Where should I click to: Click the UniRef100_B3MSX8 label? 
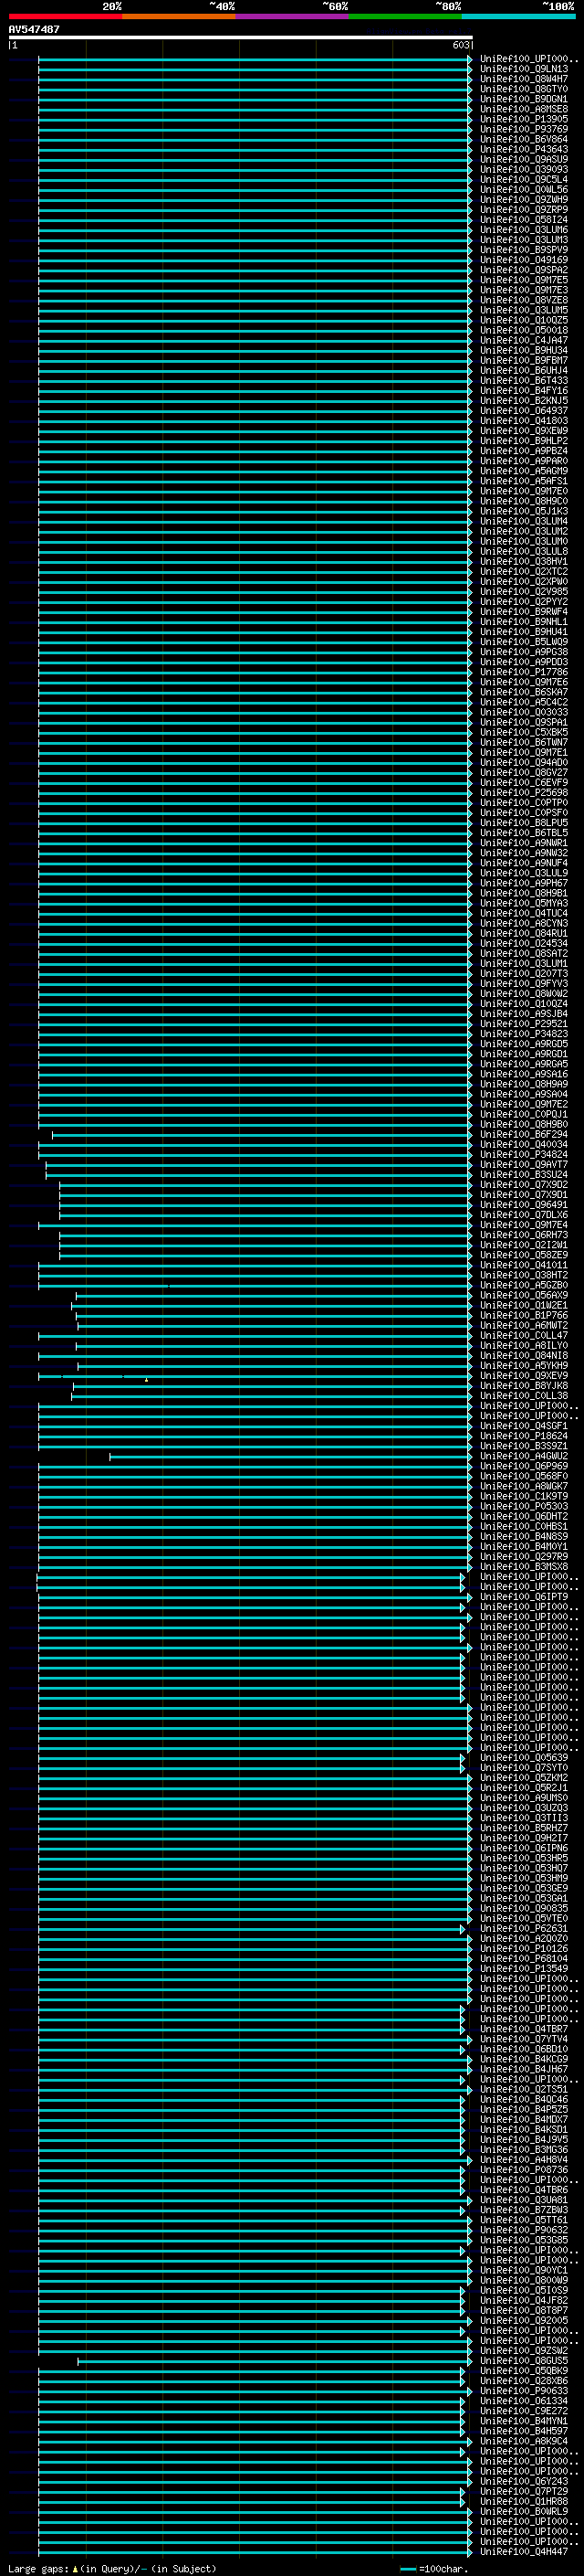pos(524,1567)
